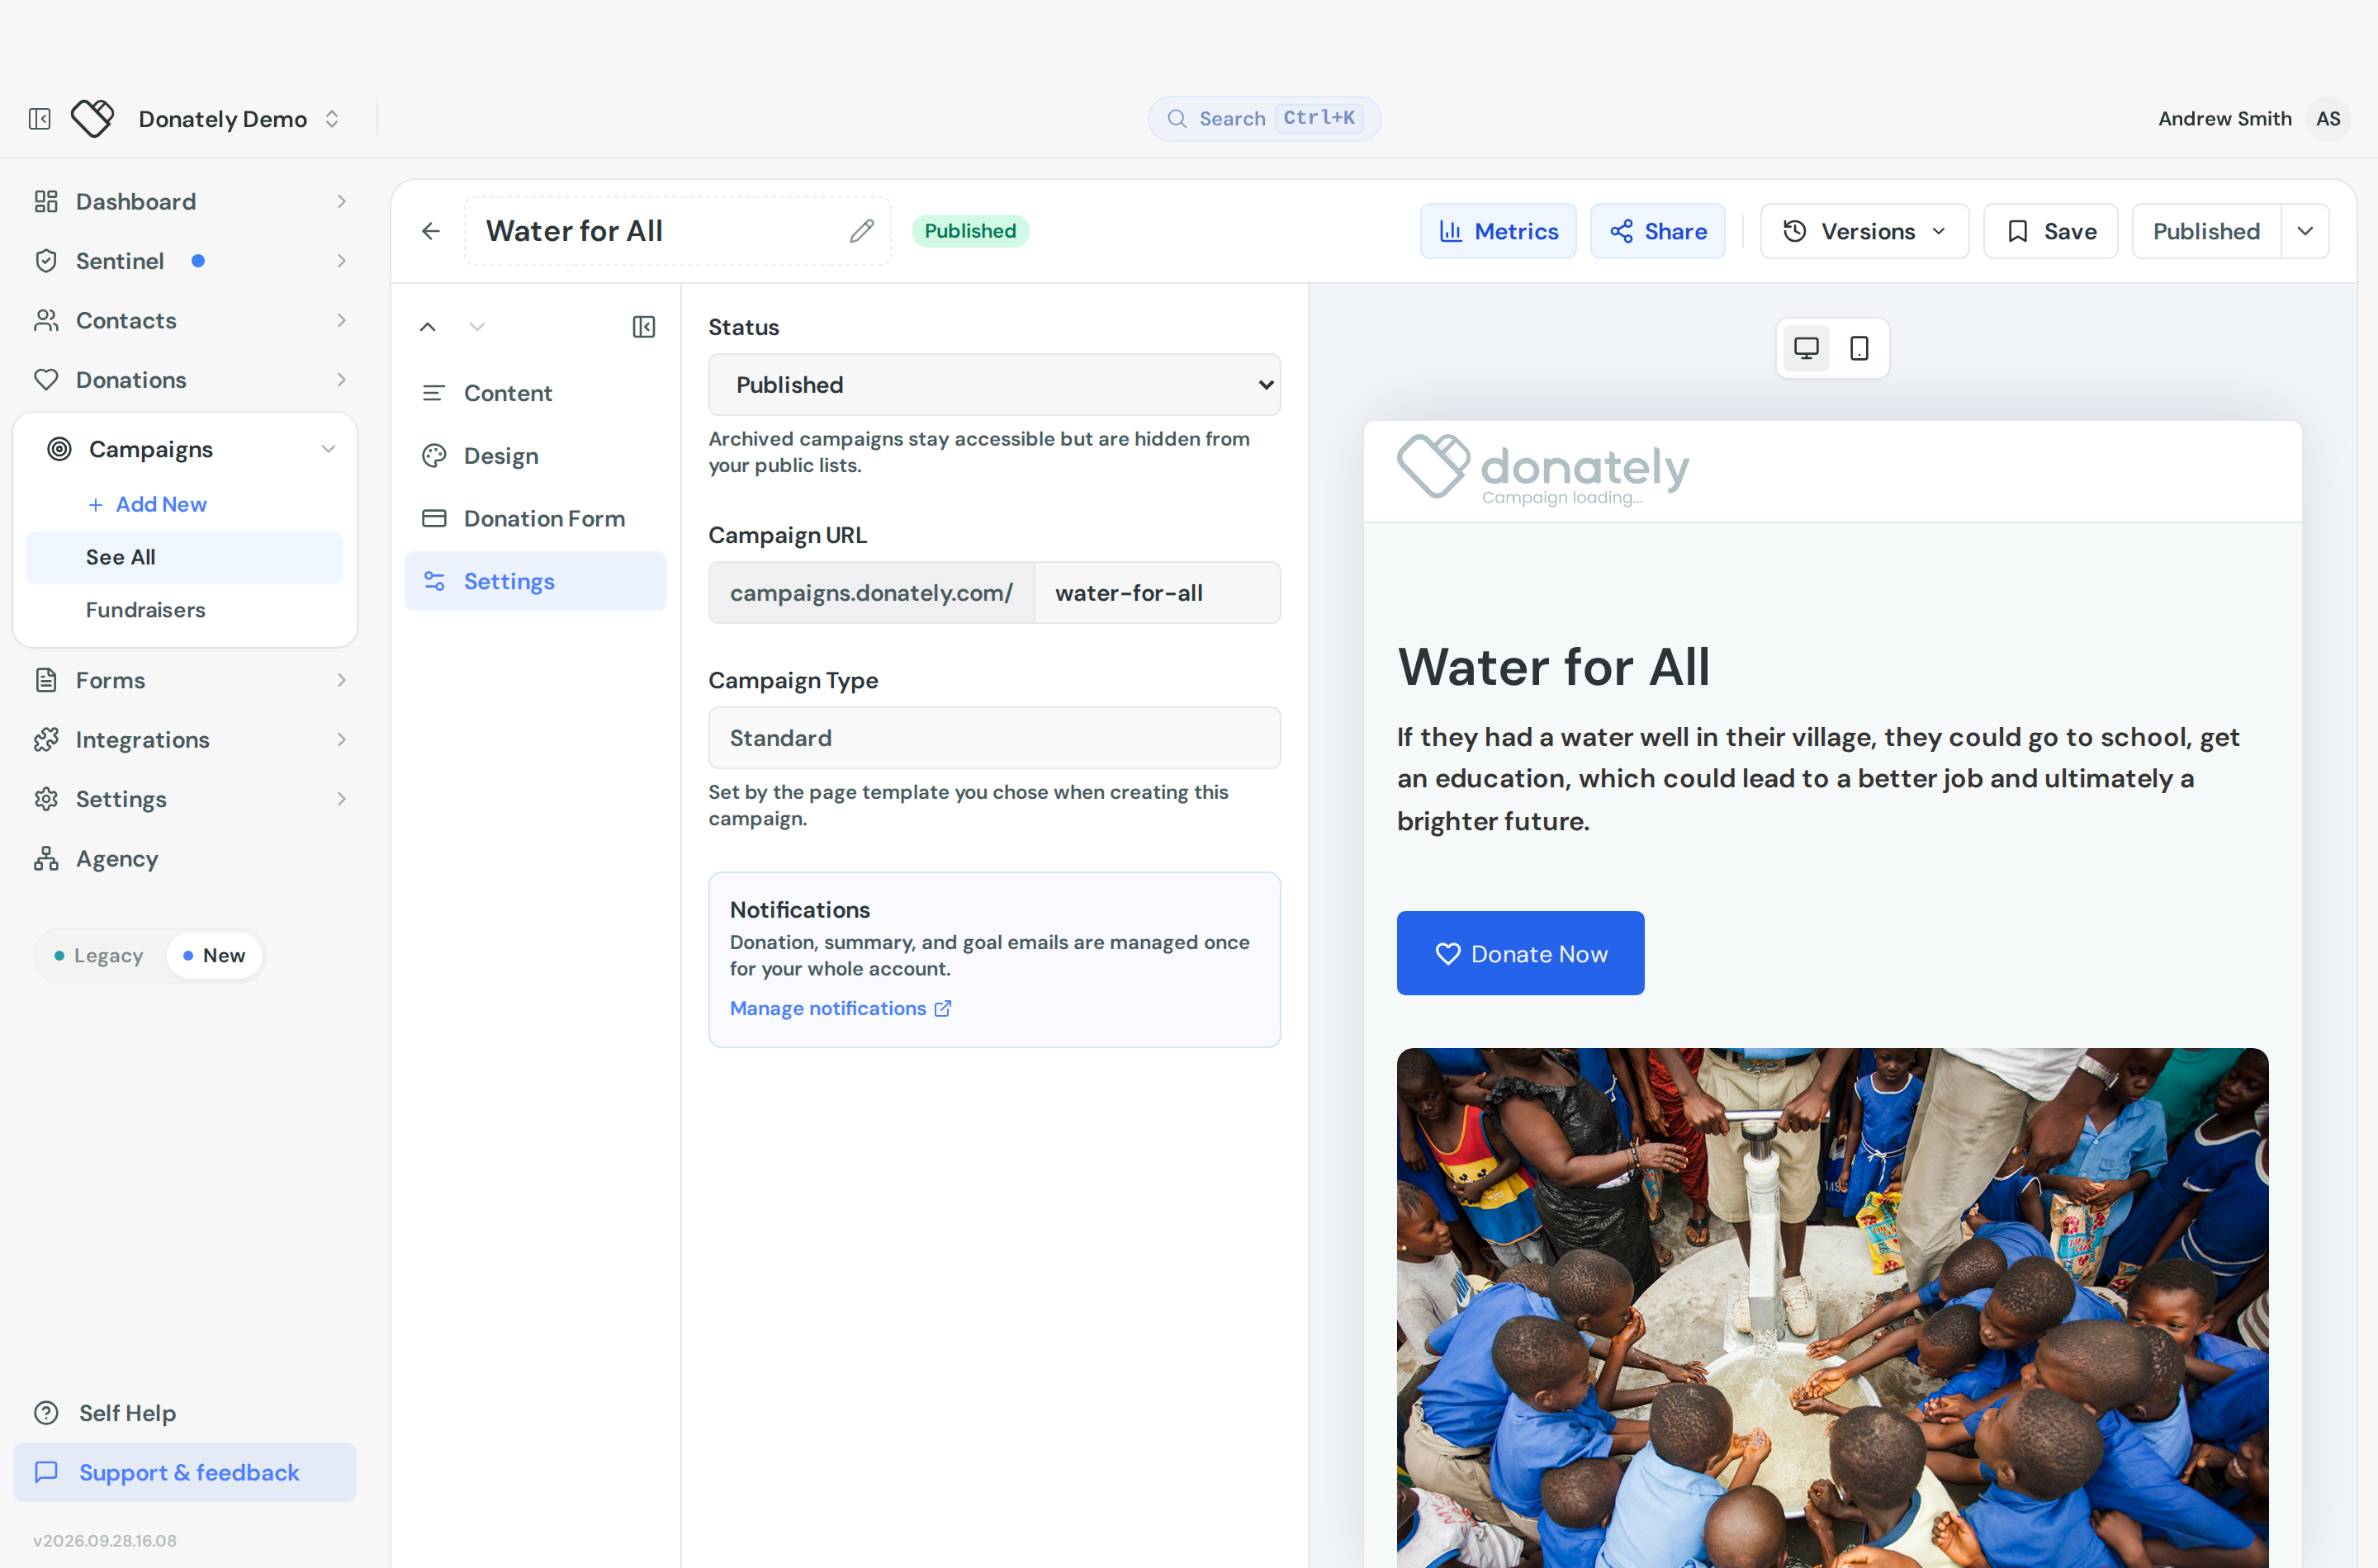Save the campaign
The width and height of the screenshot is (2378, 1568).
2051,231
